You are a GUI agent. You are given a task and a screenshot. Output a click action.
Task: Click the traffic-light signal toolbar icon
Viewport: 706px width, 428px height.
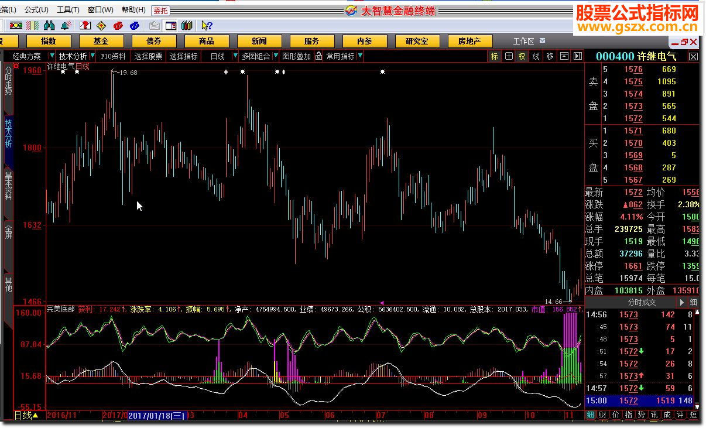(17, 25)
